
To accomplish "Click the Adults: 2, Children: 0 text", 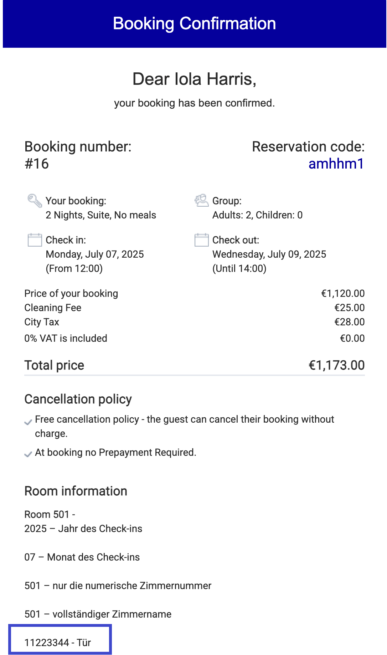I will [x=258, y=215].
